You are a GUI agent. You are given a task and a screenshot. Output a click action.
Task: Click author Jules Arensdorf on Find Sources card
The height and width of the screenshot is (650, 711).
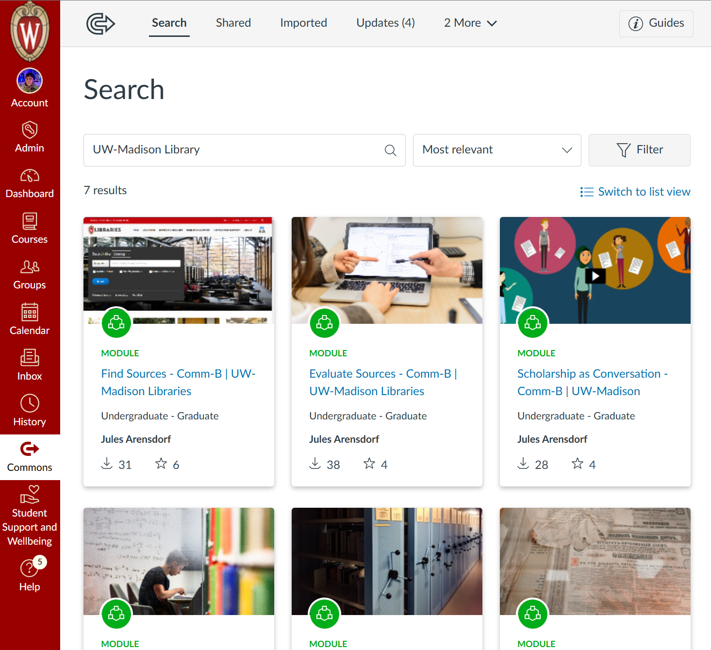(x=136, y=439)
